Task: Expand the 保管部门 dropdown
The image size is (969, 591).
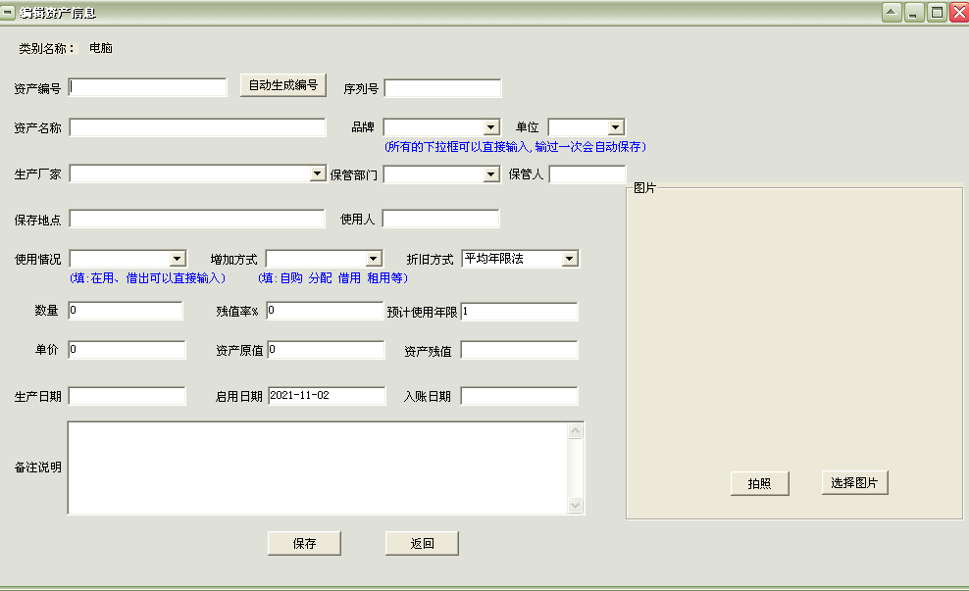Action: [x=491, y=174]
